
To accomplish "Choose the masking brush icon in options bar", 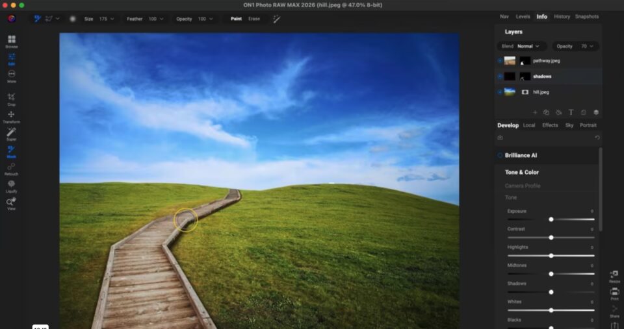I will point(38,19).
